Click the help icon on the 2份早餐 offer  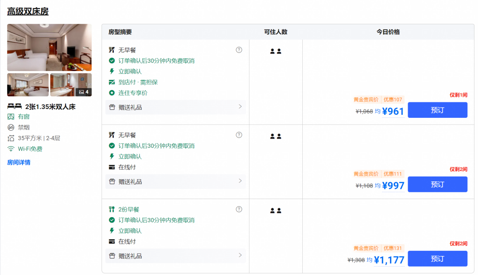coord(239,209)
